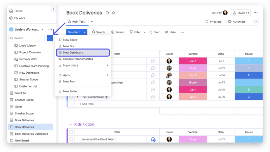Click the sidebar Search field
Viewport: 270px width, 152px height.
(27, 38)
